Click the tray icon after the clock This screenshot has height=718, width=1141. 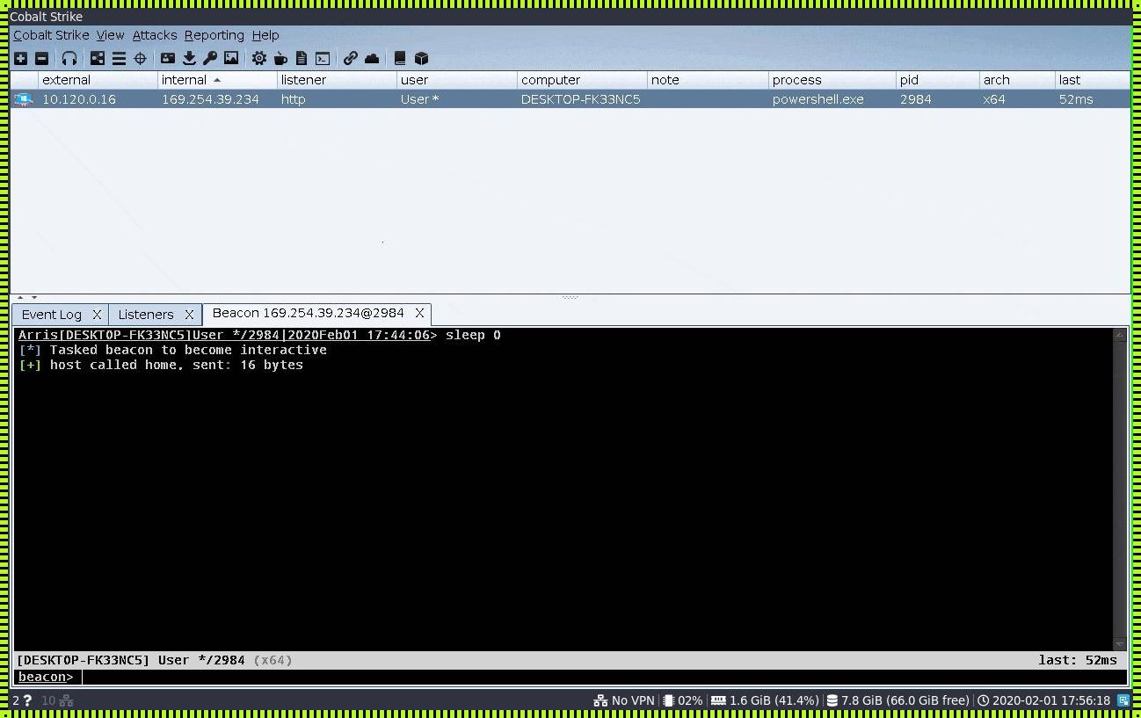(x=1123, y=700)
